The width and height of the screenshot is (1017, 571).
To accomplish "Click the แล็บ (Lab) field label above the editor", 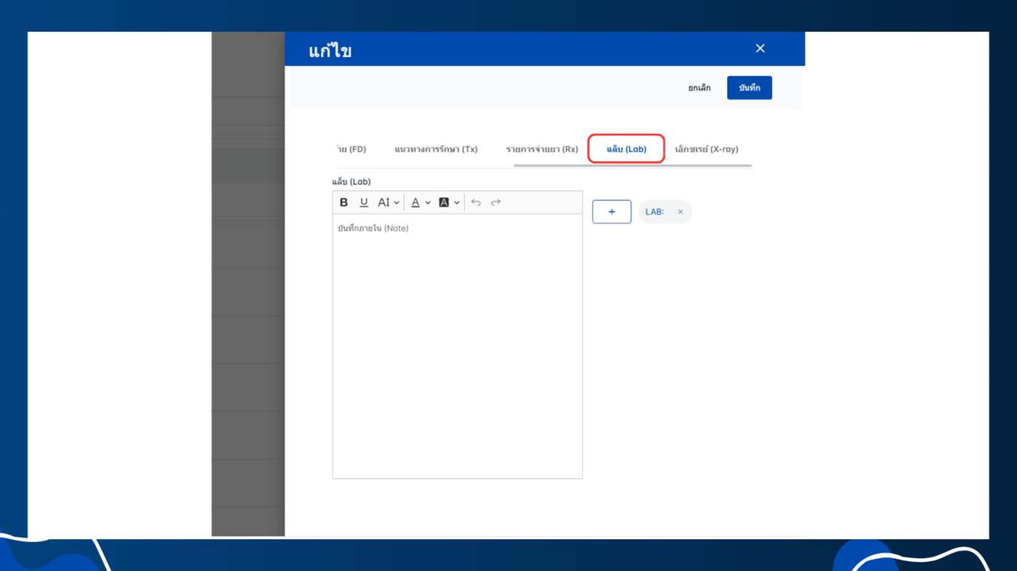I will (352, 181).
